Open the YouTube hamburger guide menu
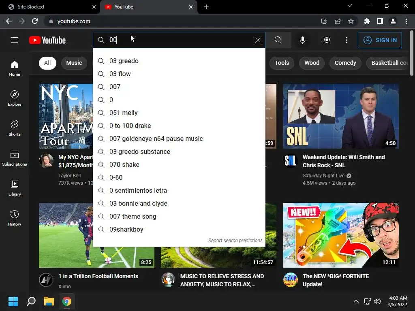 coord(15,40)
